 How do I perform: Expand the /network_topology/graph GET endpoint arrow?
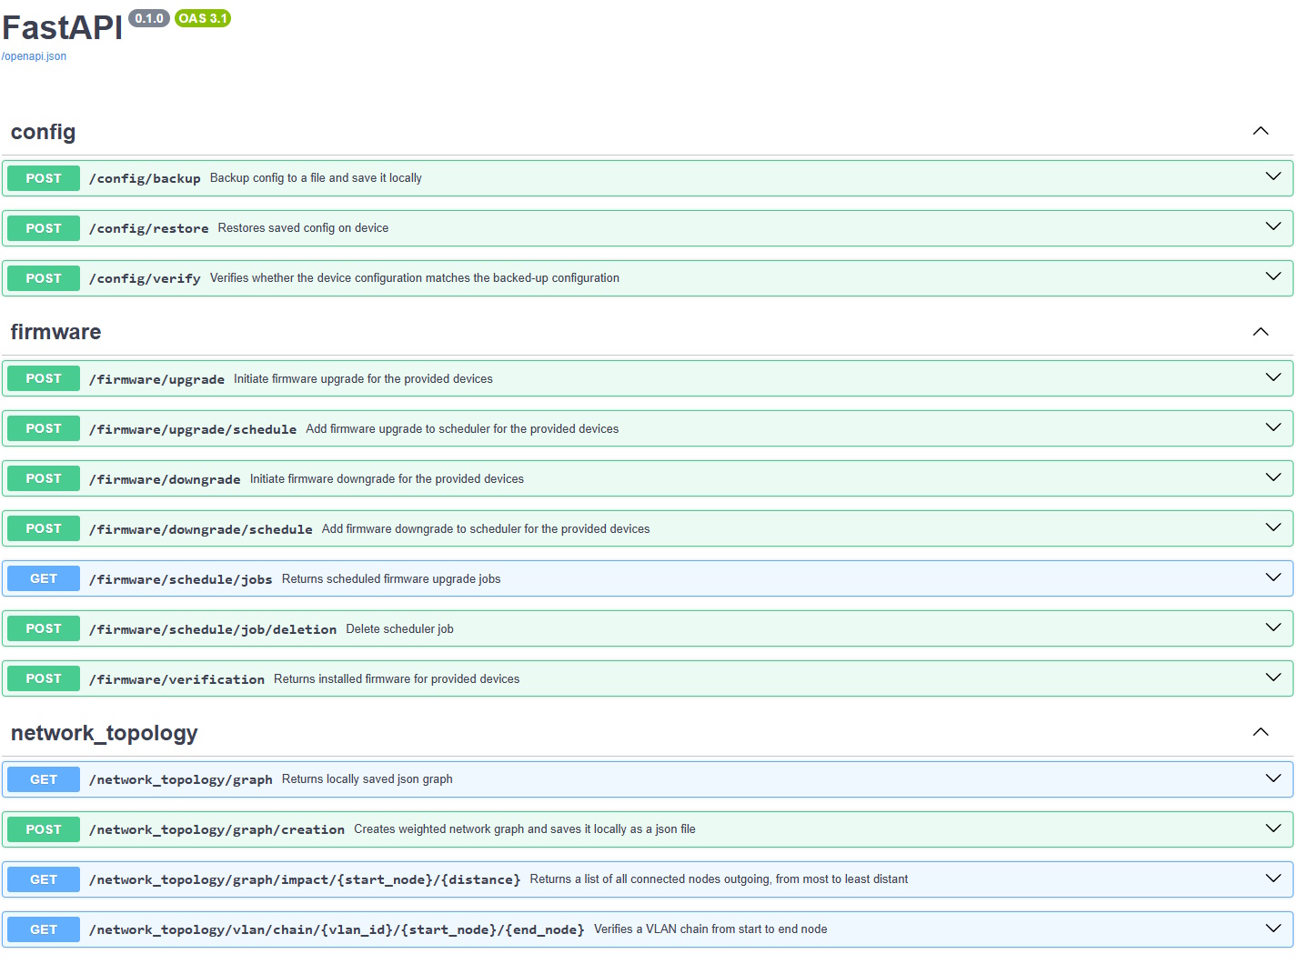(1274, 778)
